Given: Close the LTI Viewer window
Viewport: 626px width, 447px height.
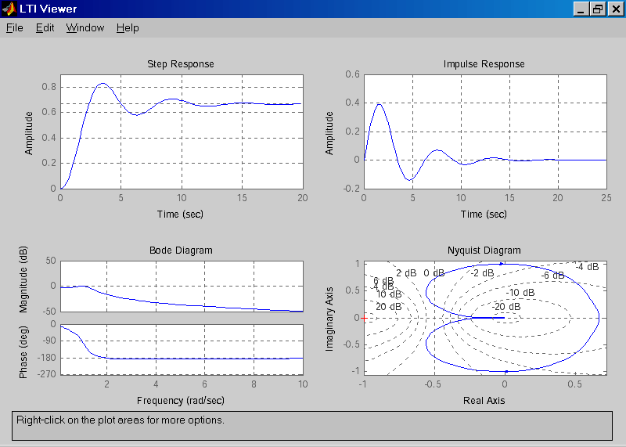Looking at the screenshot, I should point(614,9).
